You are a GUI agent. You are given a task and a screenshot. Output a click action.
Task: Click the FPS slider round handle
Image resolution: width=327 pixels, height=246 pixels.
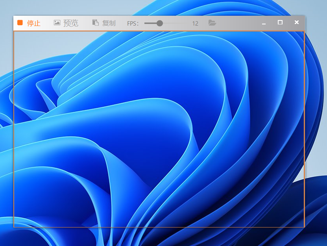tap(159, 23)
